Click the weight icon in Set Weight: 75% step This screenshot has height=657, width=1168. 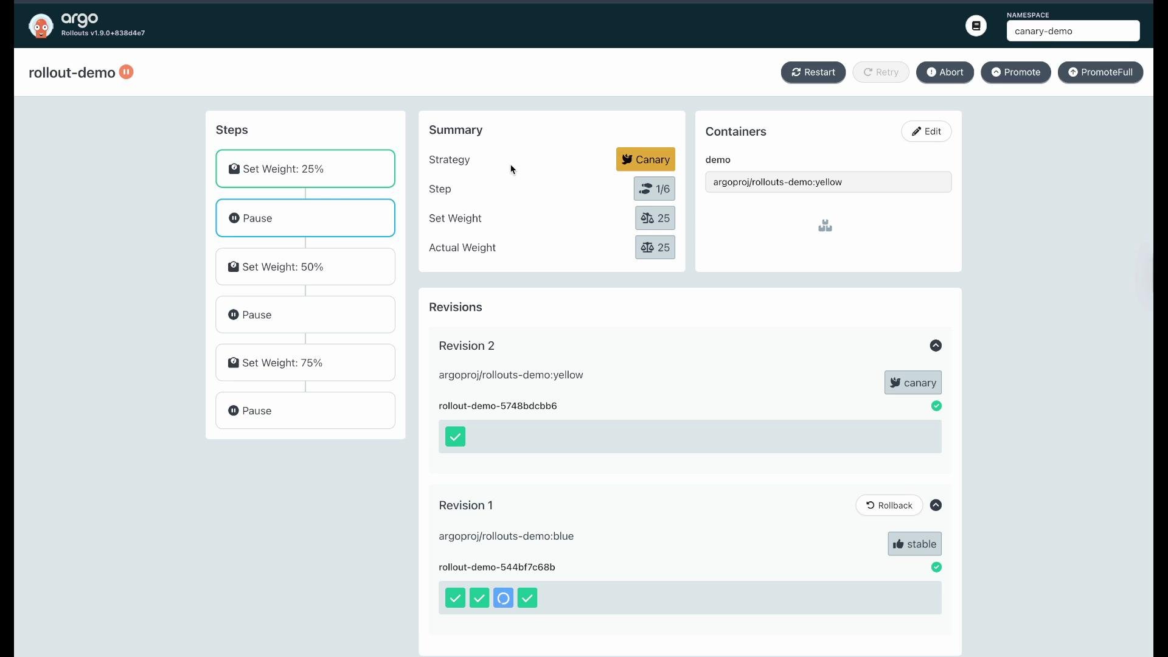[234, 363]
